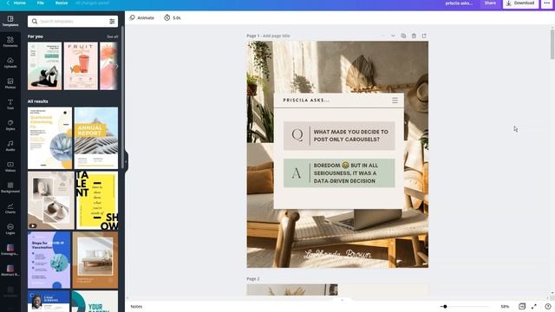Click Page 1 Add page title field
The image size is (555, 312).
(268, 36)
